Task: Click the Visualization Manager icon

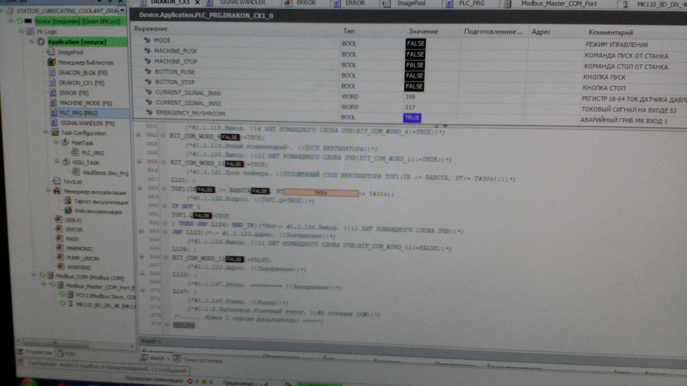Action: tap(57, 191)
